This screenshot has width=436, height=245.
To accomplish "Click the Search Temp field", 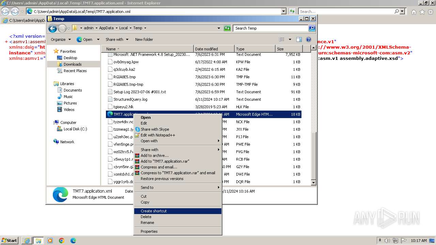I will [271, 28].
